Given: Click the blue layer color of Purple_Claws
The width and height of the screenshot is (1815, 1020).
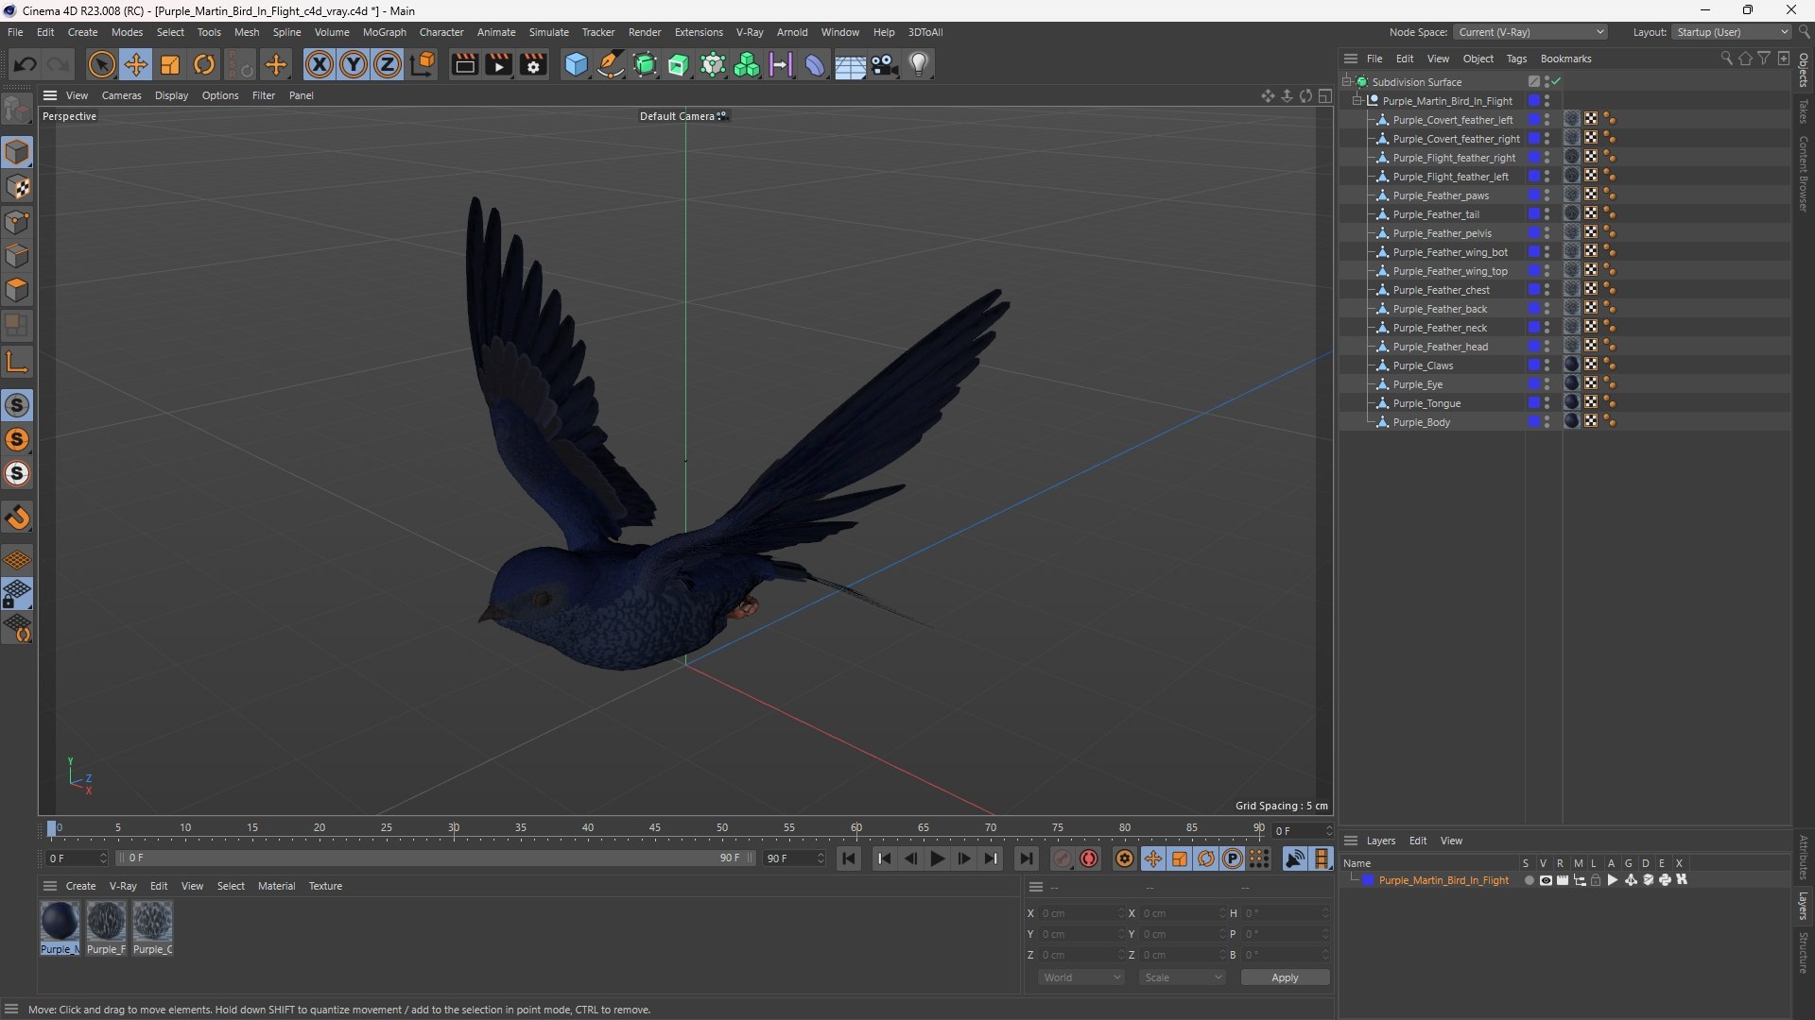Looking at the screenshot, I should tap(1533, 365).
